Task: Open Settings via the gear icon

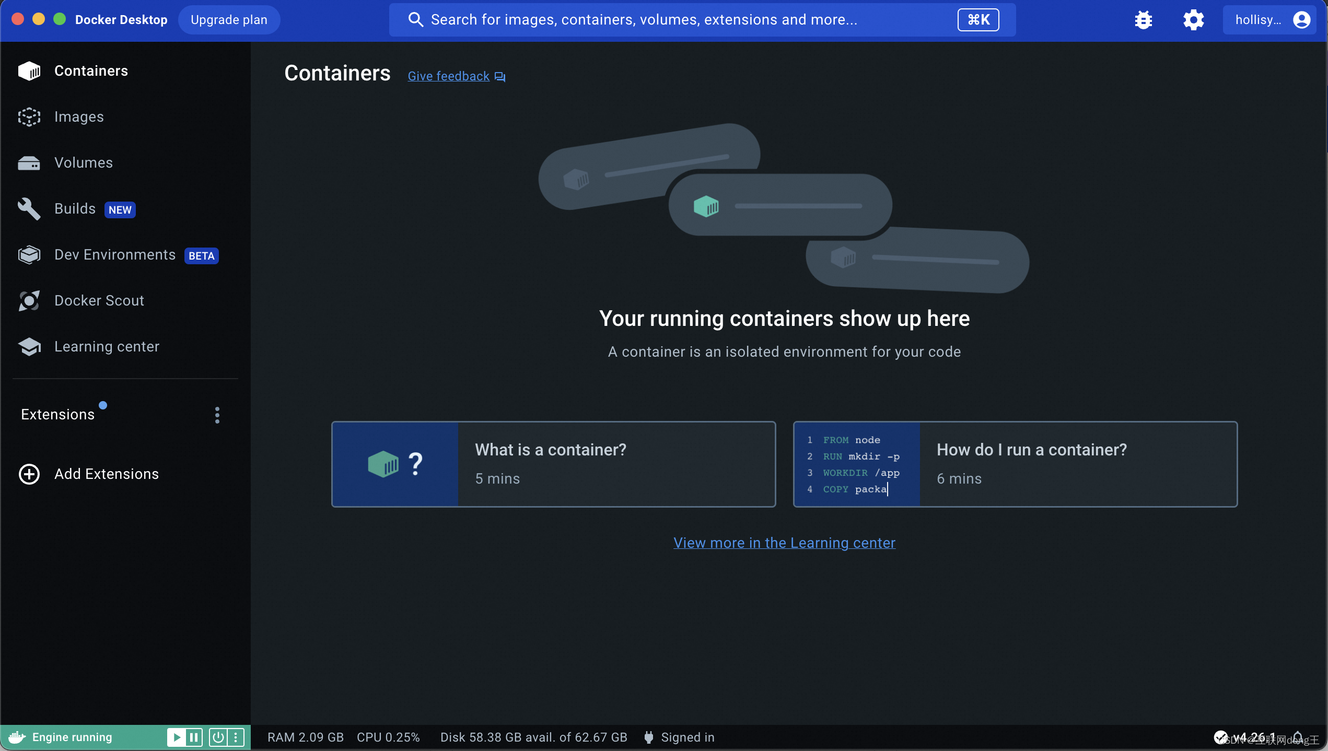Action: click(x=1193, y=20)
